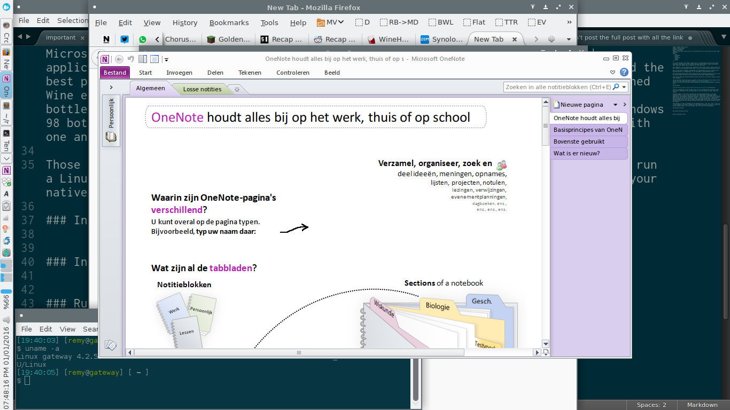Image resolution: width=730 pixels, height=410 pixels.
Task: Open the Tools menu in Firefox
Action: [x=269, y=22]
